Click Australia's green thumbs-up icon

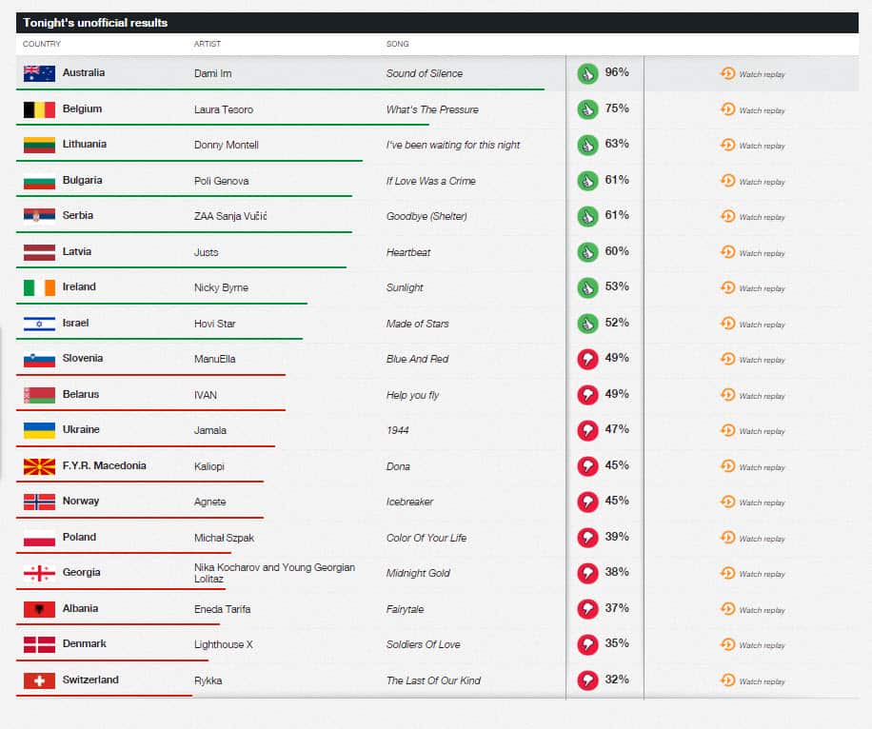(x=587, y=73)
